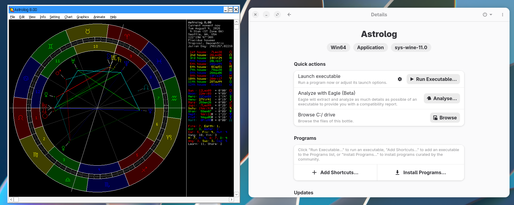Click house number 6 on the chart wheel
The image size is (514, 205).
[157, 124]
